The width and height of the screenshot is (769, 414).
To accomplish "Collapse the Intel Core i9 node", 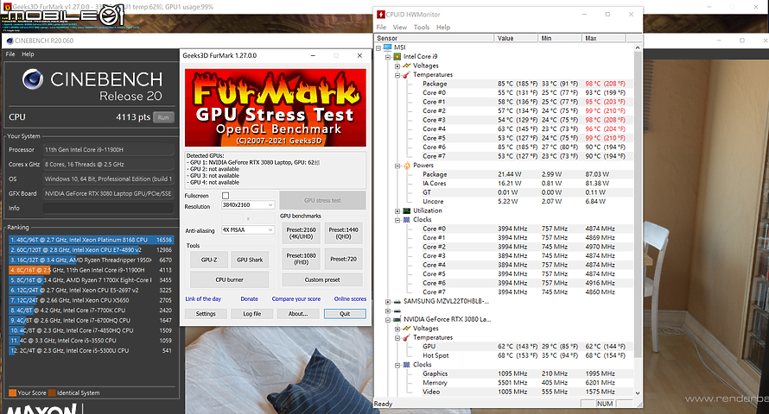I will coord(388,57).
